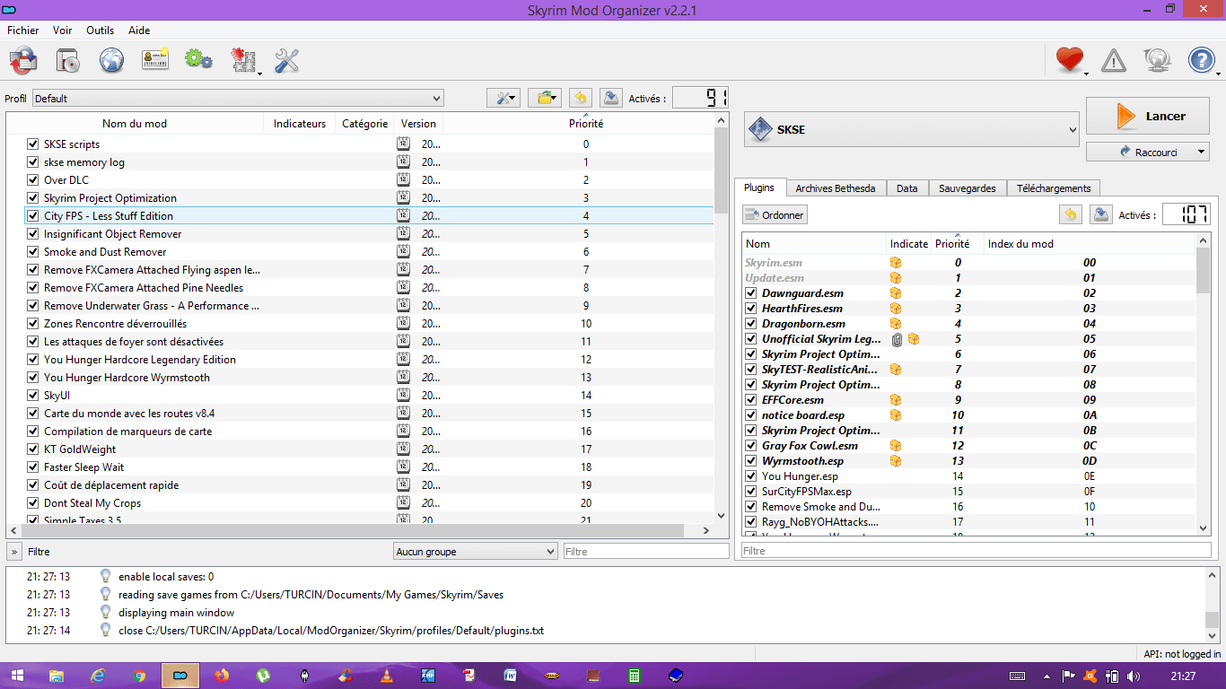Open Chrome from the taskbar
This screenshot has height=689, width=1226.
click(139, 676)
